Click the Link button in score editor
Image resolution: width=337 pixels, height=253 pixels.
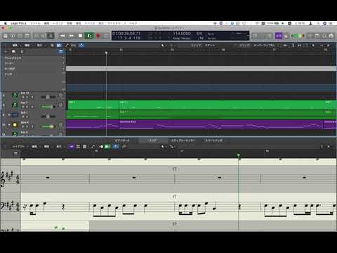coord(124,147)
